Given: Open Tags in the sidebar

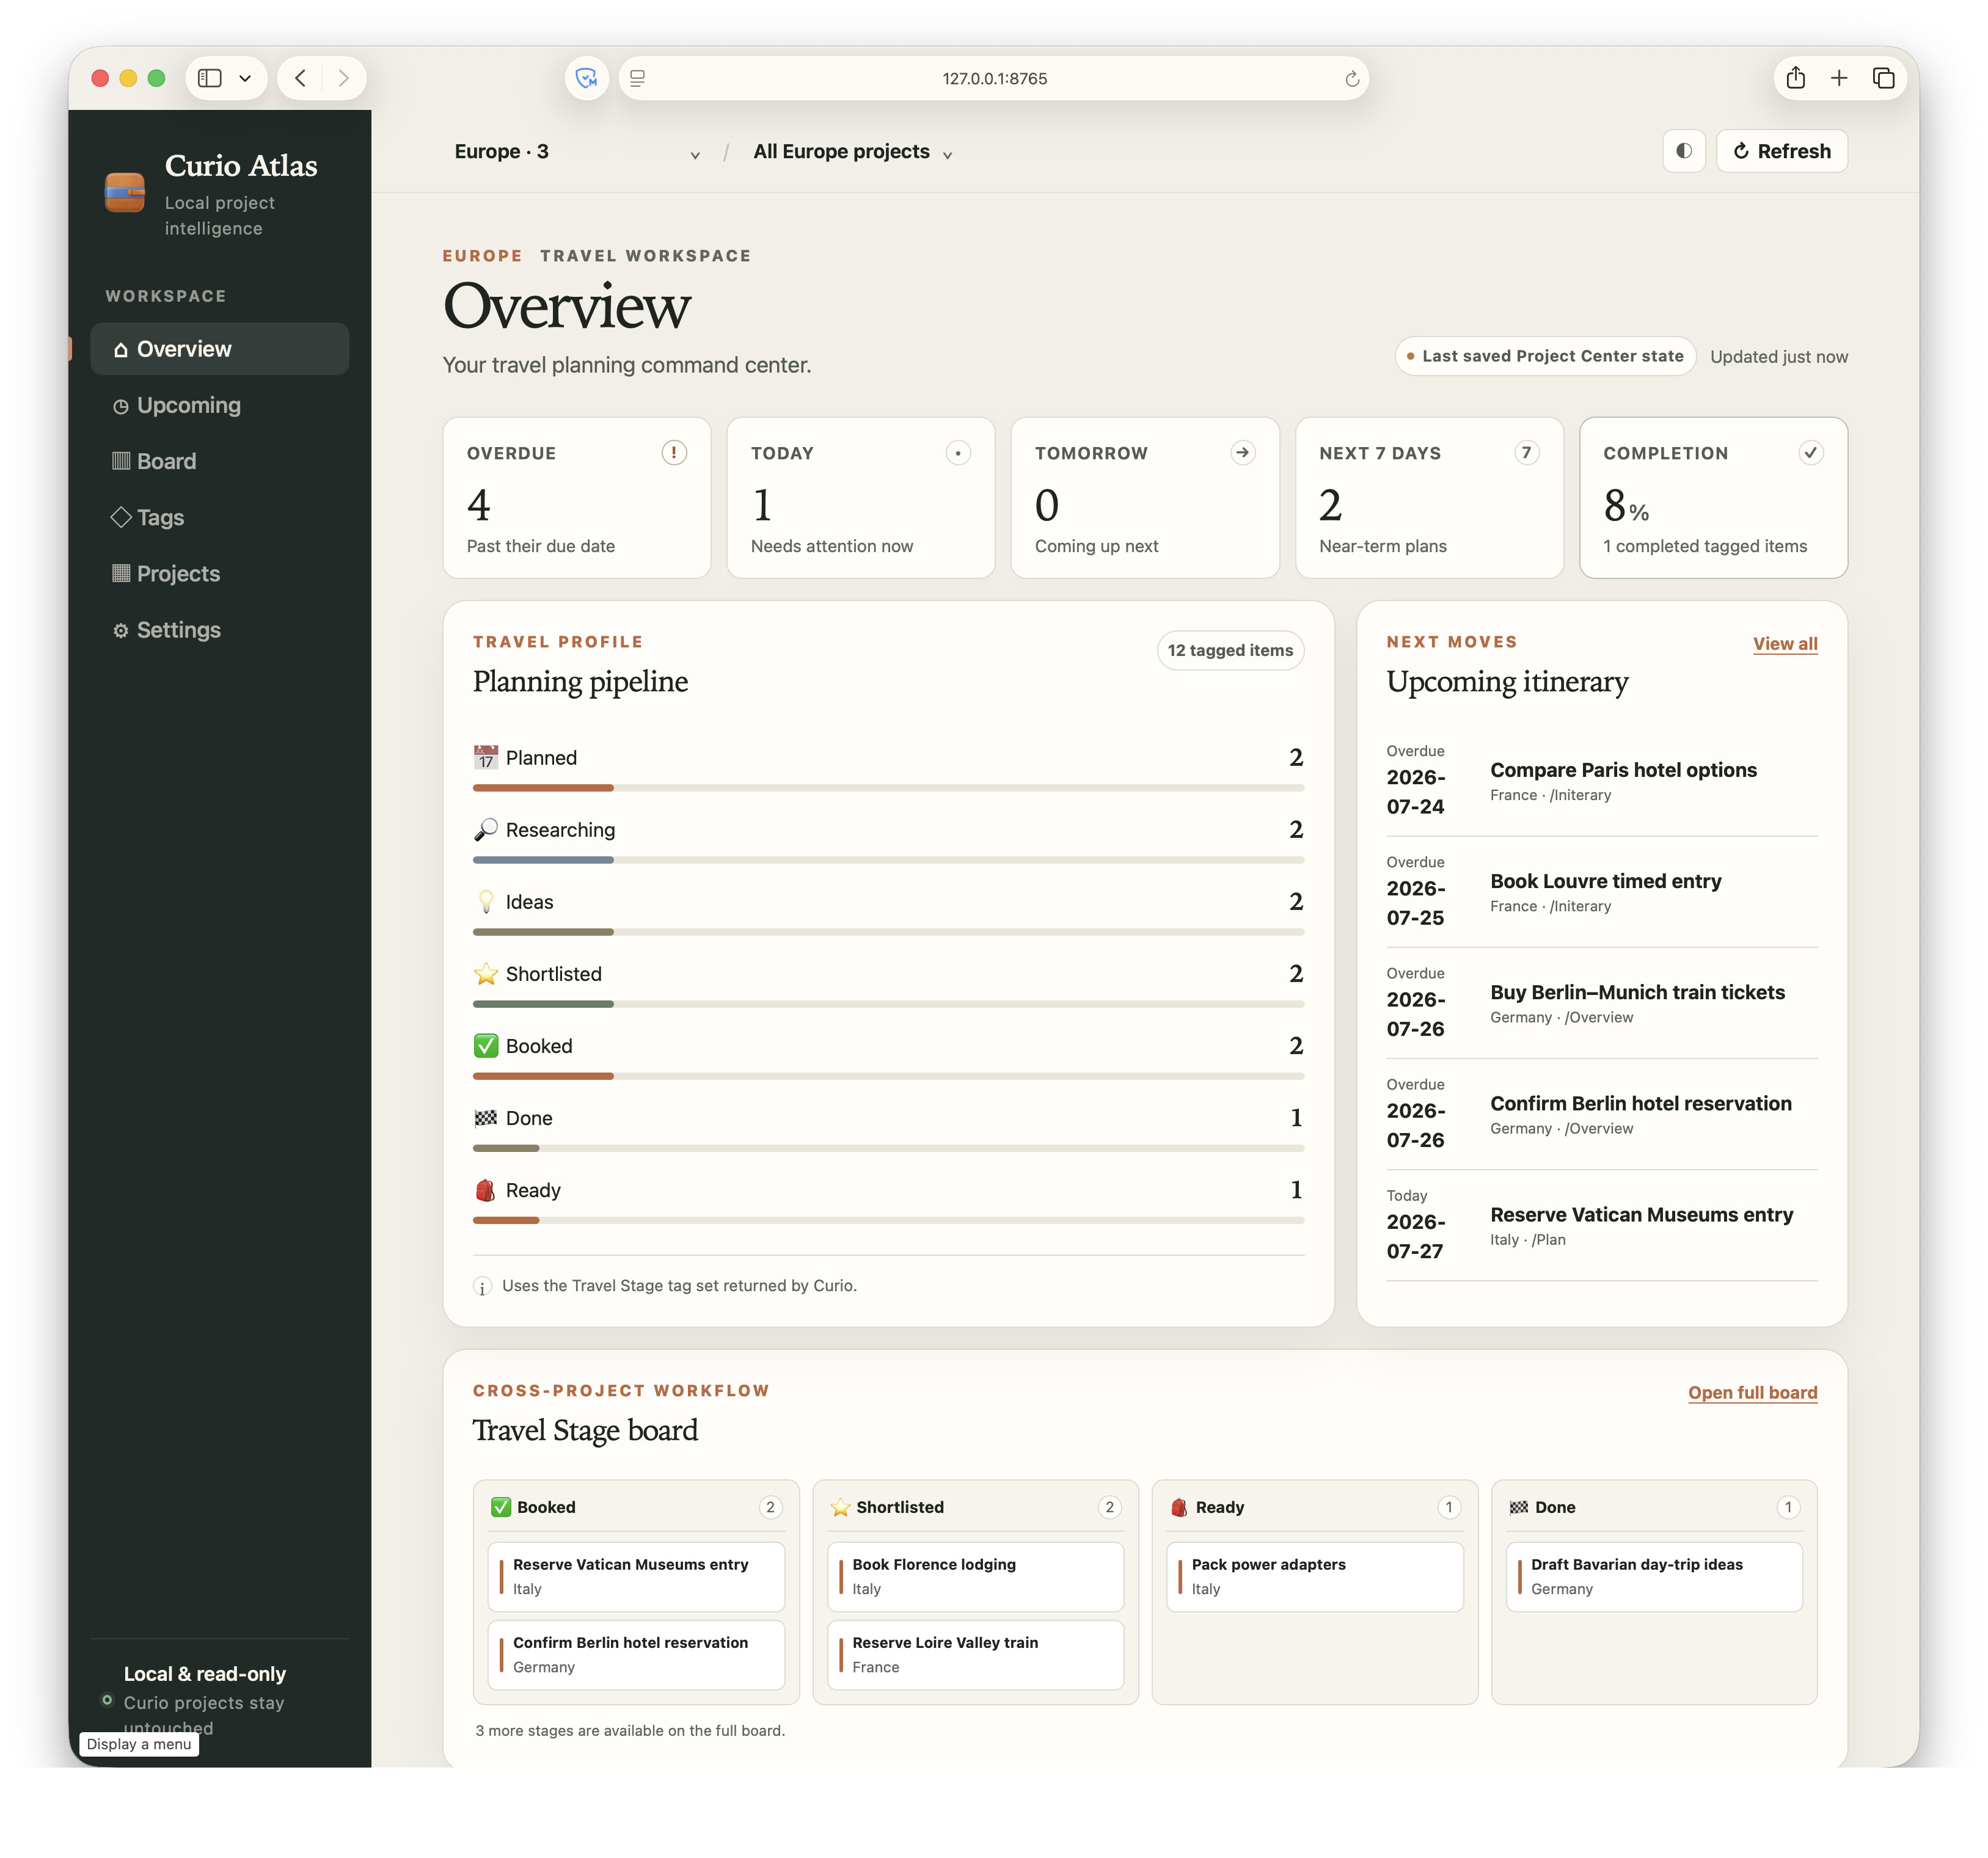Looking at the screenshot, I should (220, 517).
